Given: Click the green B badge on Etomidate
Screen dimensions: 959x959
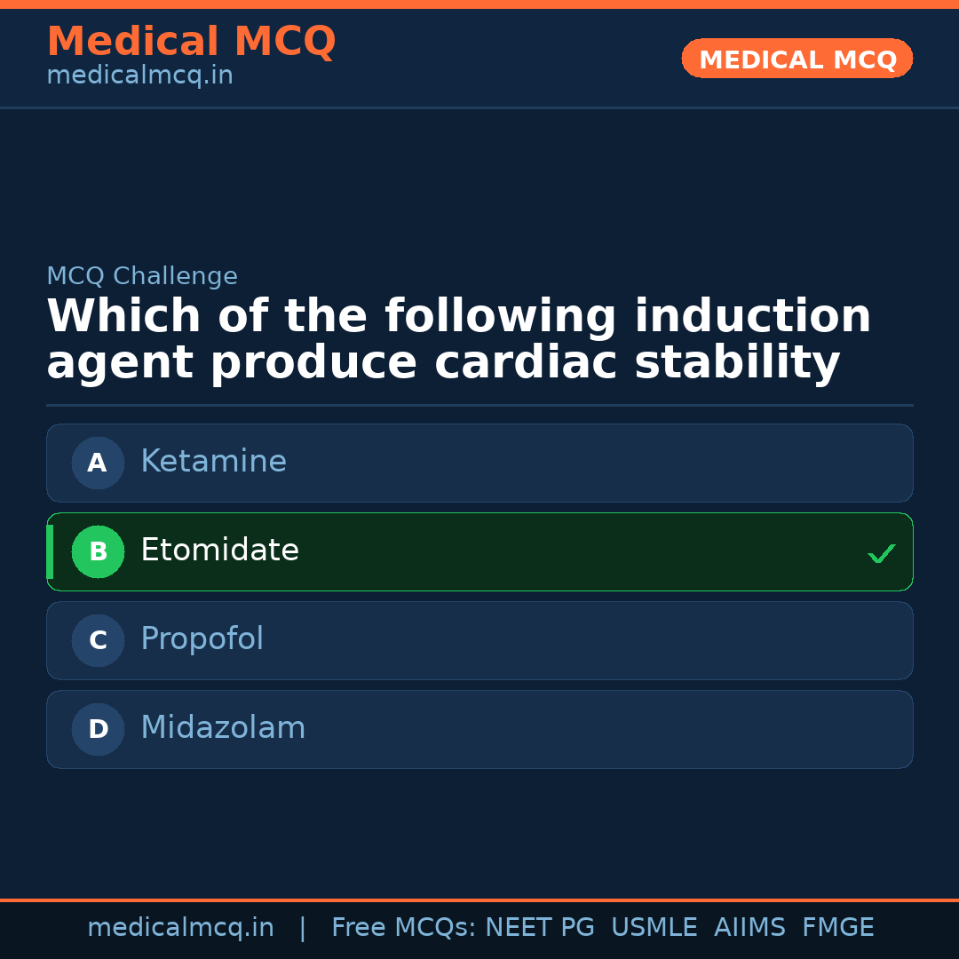Looking at the screenshot, I should coord(98,551).
